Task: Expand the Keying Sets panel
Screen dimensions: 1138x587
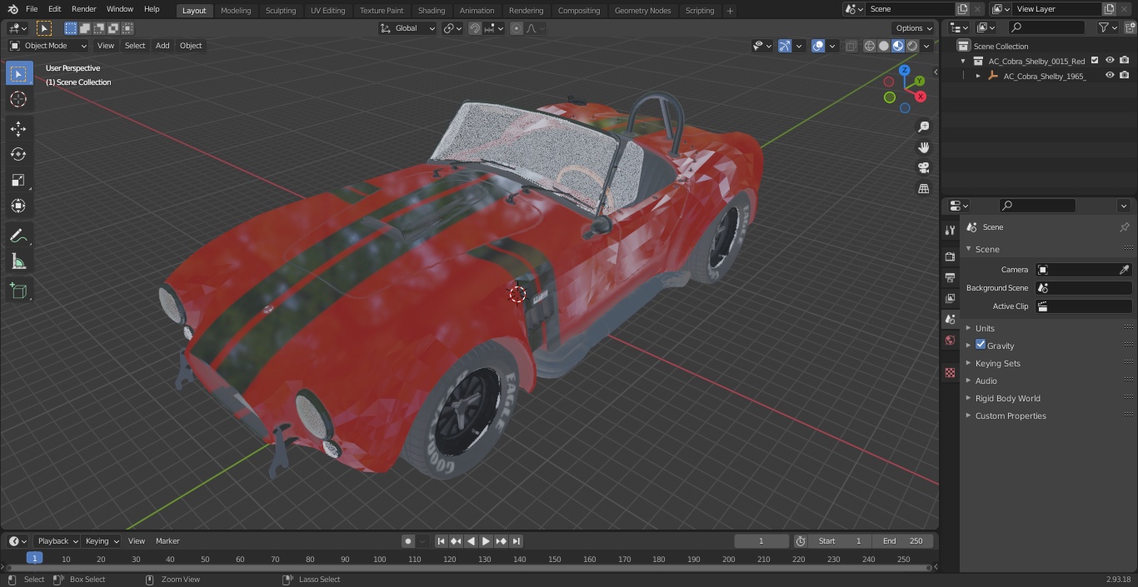Action: coord(997,363)
